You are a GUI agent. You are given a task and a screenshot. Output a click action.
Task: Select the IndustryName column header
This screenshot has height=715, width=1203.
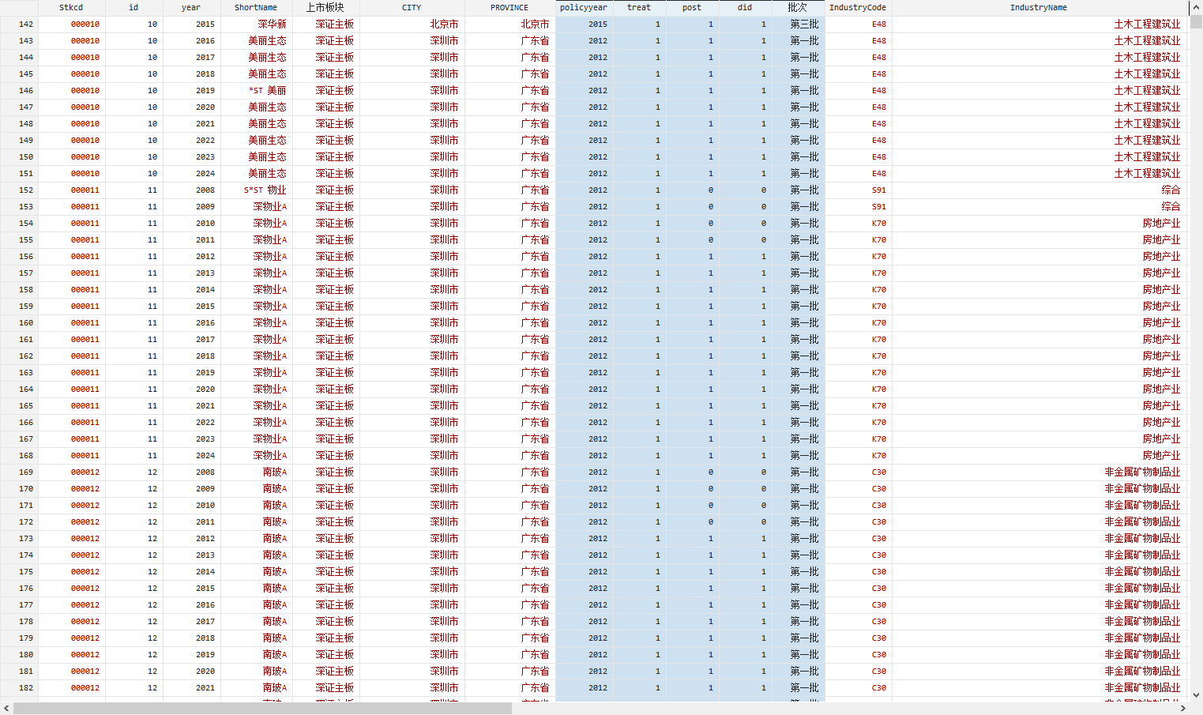tap(1038, 8)
